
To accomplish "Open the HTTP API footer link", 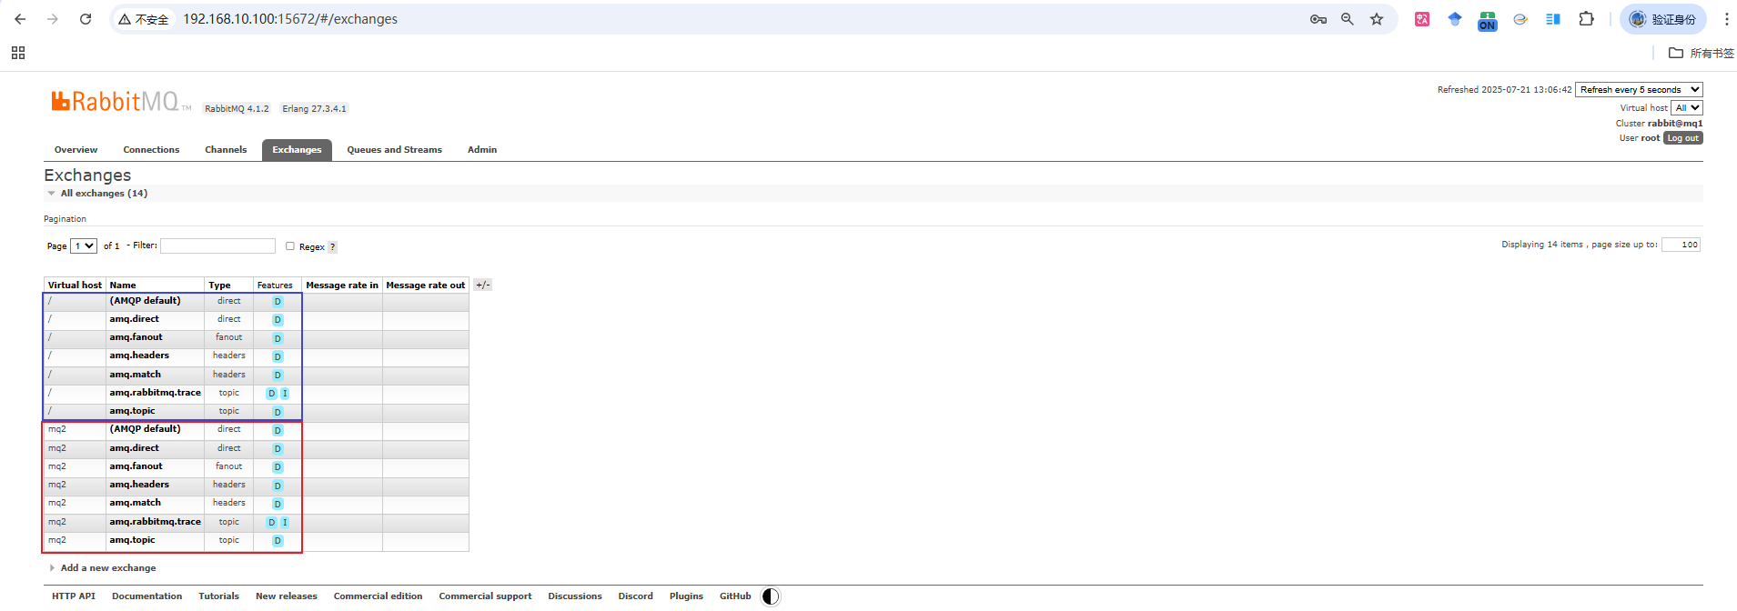I will [74, 596].
